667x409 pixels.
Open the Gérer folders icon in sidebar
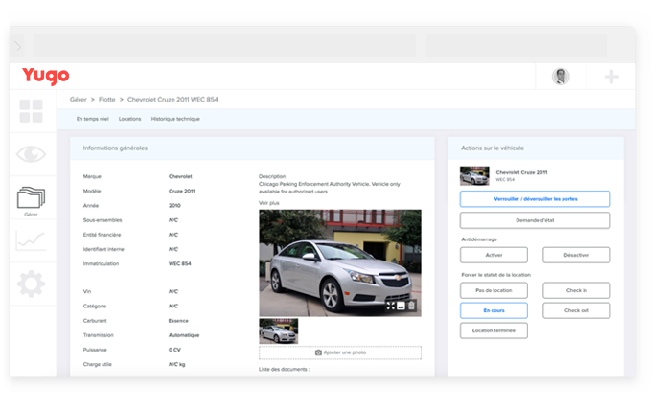pyautogui.click(x=31, y=197)
